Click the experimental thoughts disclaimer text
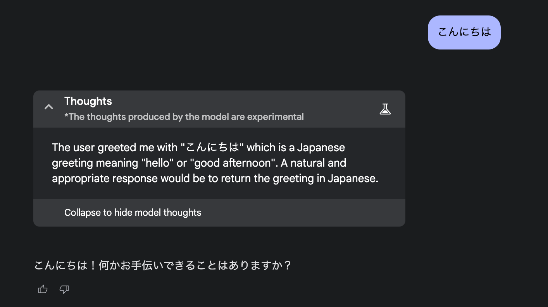Screen dimensions: 548x307 click(184, 117)
